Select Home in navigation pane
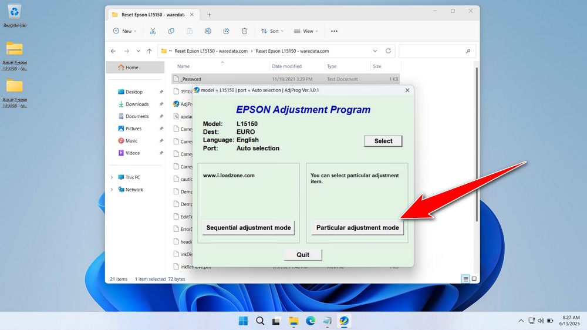 135,68
